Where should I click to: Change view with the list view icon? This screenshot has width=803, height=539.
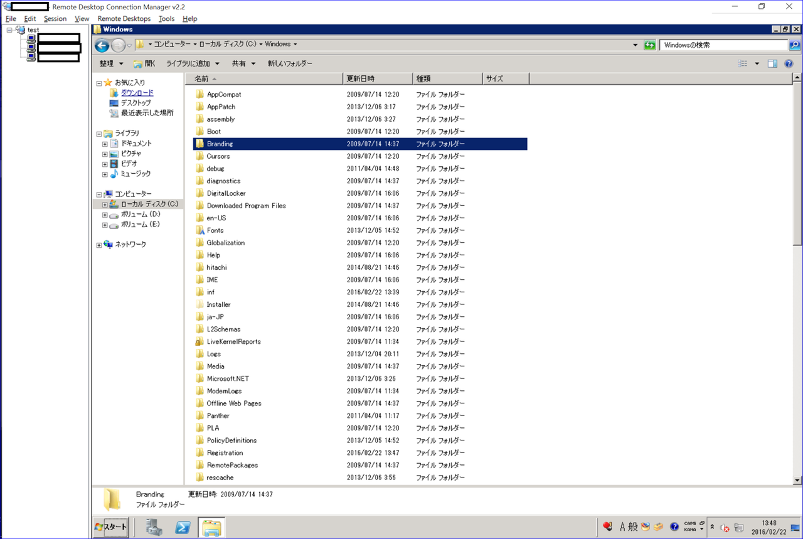743,64
